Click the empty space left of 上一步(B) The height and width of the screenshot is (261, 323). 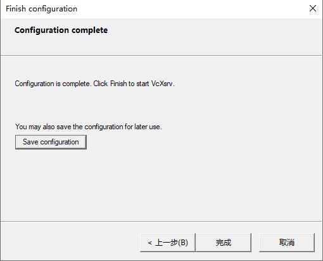70,243
